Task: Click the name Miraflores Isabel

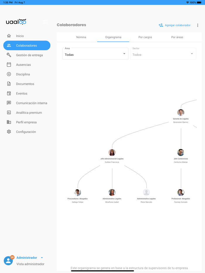Action: [x=112, y=202]
